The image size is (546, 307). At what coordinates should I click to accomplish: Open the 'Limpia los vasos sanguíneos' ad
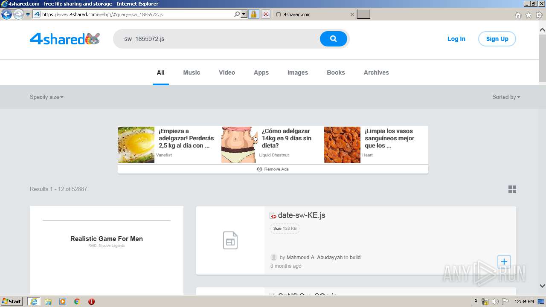[389, 138]
